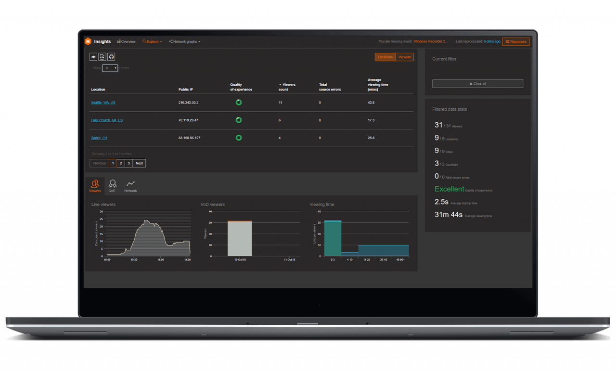The image size is (616, 371).
Task: Open the Windows Recorder 2 event
Action: (x=430, y=41)
